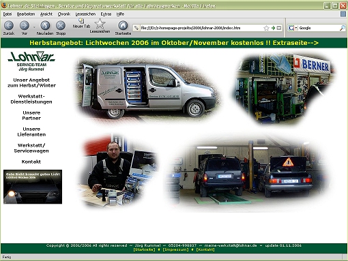Viewport: 348px width, 261px height.
Task: Open the address bar dropdown button
Action: (279, 28)
